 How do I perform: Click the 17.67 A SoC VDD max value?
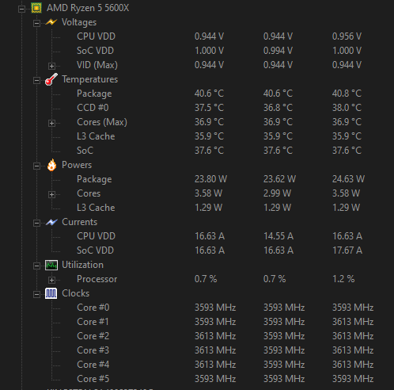(x=347, y=250)
